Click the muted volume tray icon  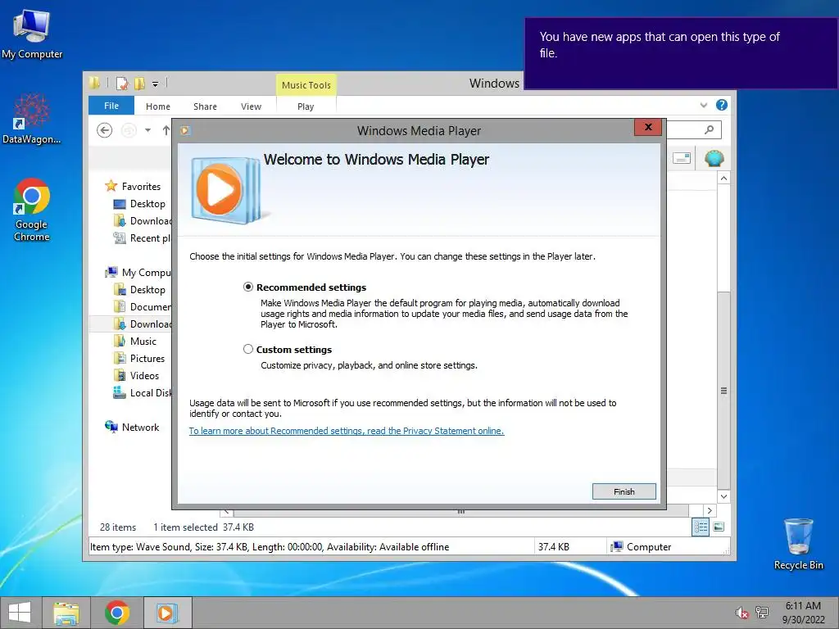coord(741,613)
